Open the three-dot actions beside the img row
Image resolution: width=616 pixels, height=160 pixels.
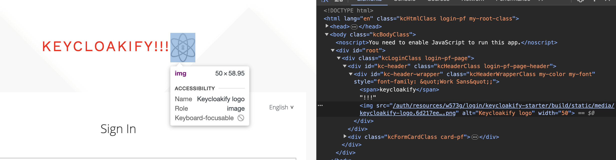(320, 105)
